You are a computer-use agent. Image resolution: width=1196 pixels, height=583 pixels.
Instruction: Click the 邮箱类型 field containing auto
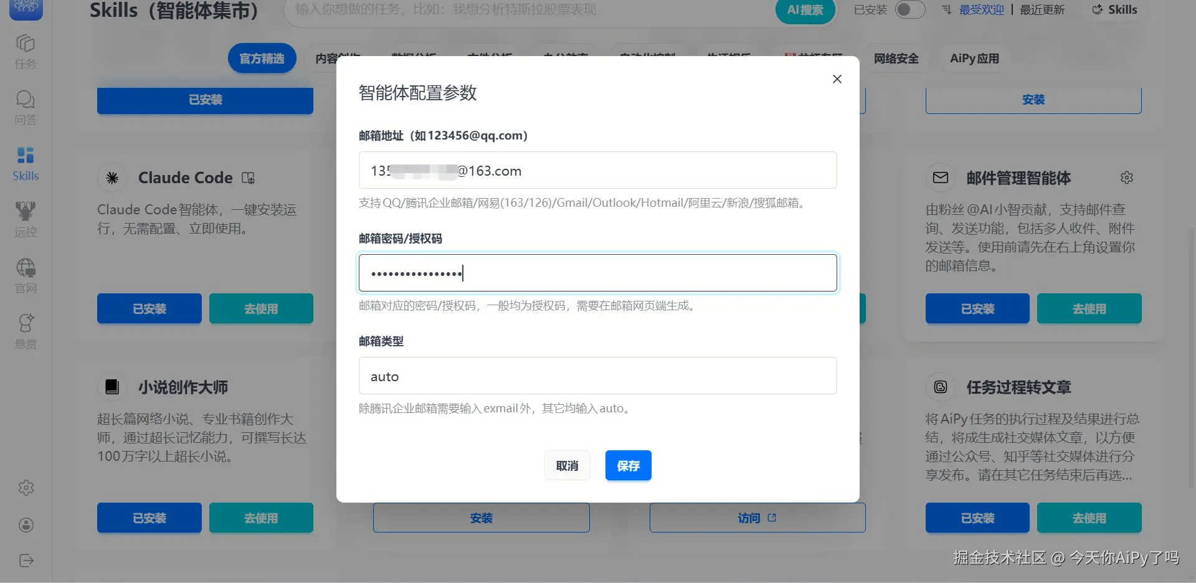[597, 376]
